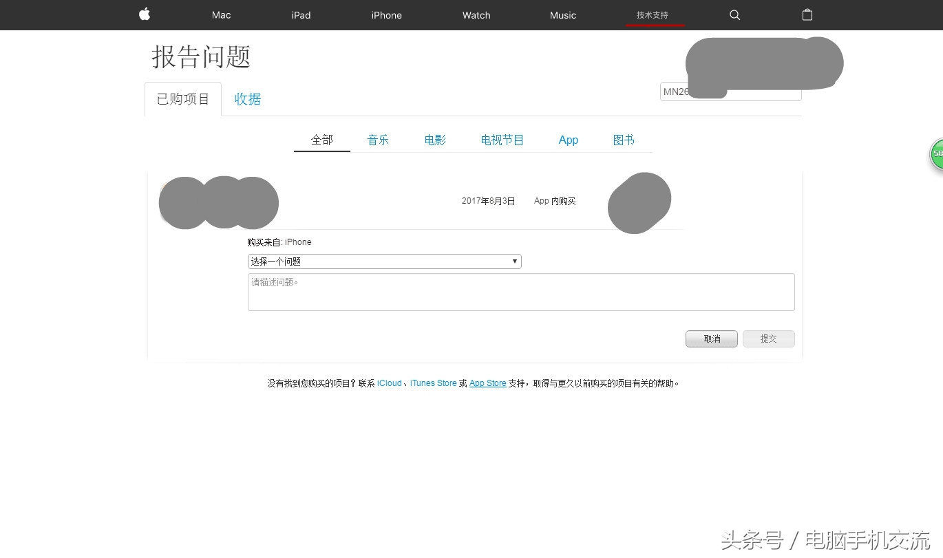This screenshot has height=558, width=943.
Task: Navigate to the iPad page
Action: coord(300,14)
